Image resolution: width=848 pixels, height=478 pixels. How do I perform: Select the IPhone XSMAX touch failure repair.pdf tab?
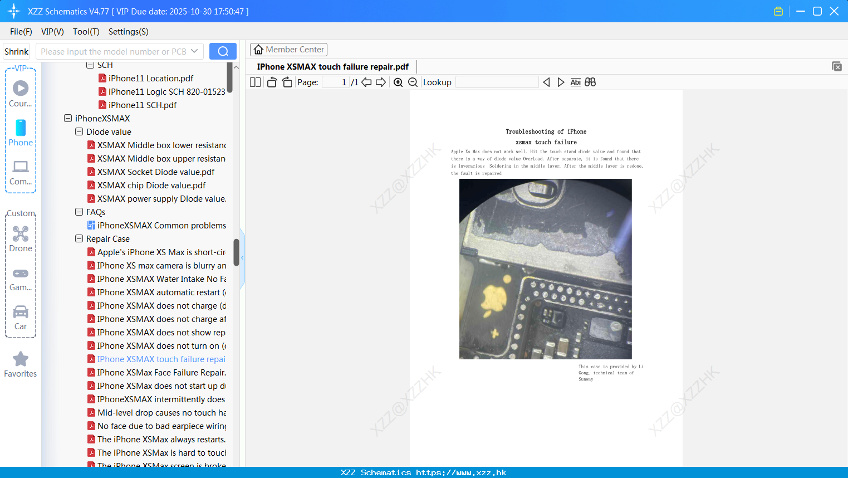pos(333,66)
